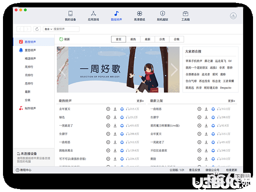
Task: Download the 绿色 ringtone
Action: pyautogui.click(x=115, y=117)
